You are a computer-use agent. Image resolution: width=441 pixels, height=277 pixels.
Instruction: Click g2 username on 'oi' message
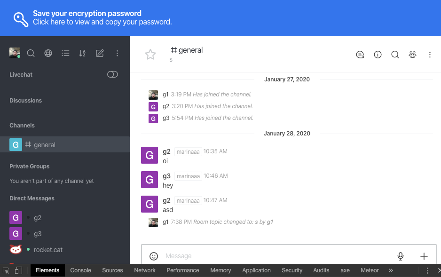tap(166, 151)
